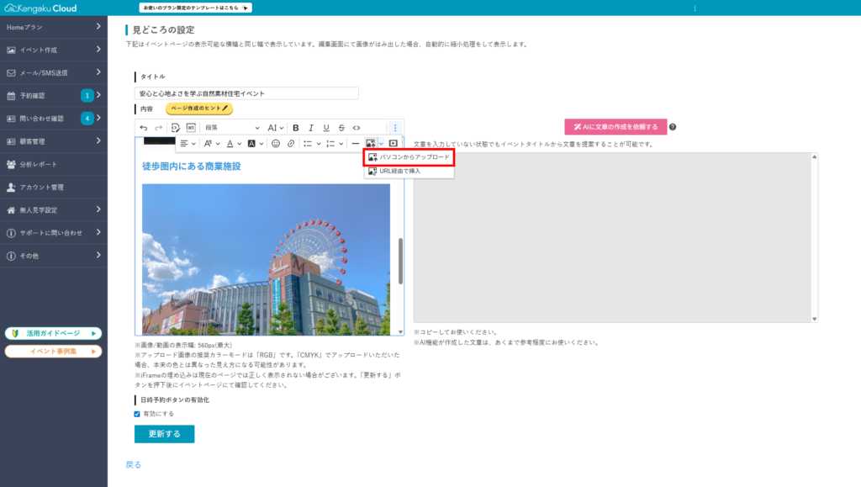This screenshot has height=487, width=861.
Task: Expand イベント作成 in the sidebar
Action: pos(54,50)
